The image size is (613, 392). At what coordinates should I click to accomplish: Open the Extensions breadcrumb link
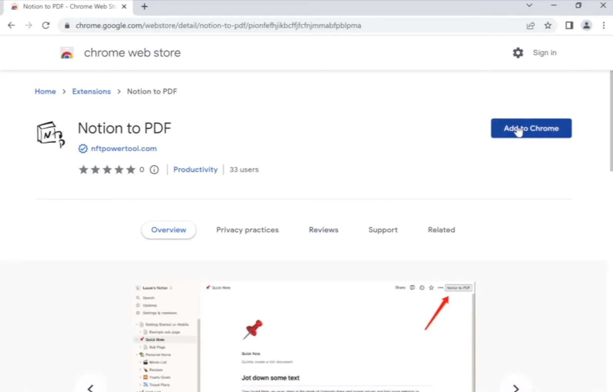91,91
